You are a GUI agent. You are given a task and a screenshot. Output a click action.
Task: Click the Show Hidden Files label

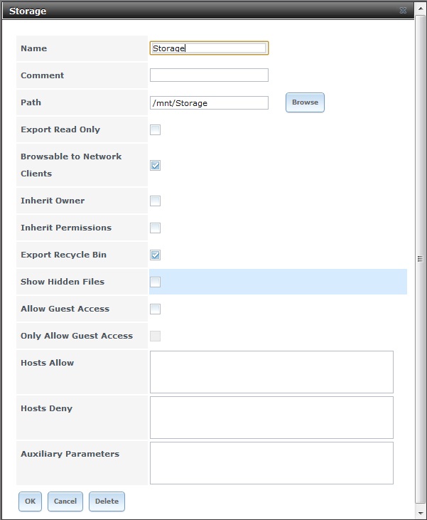(63, 282)
